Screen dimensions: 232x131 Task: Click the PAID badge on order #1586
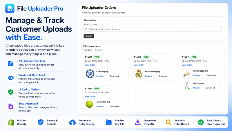[97, 88]
